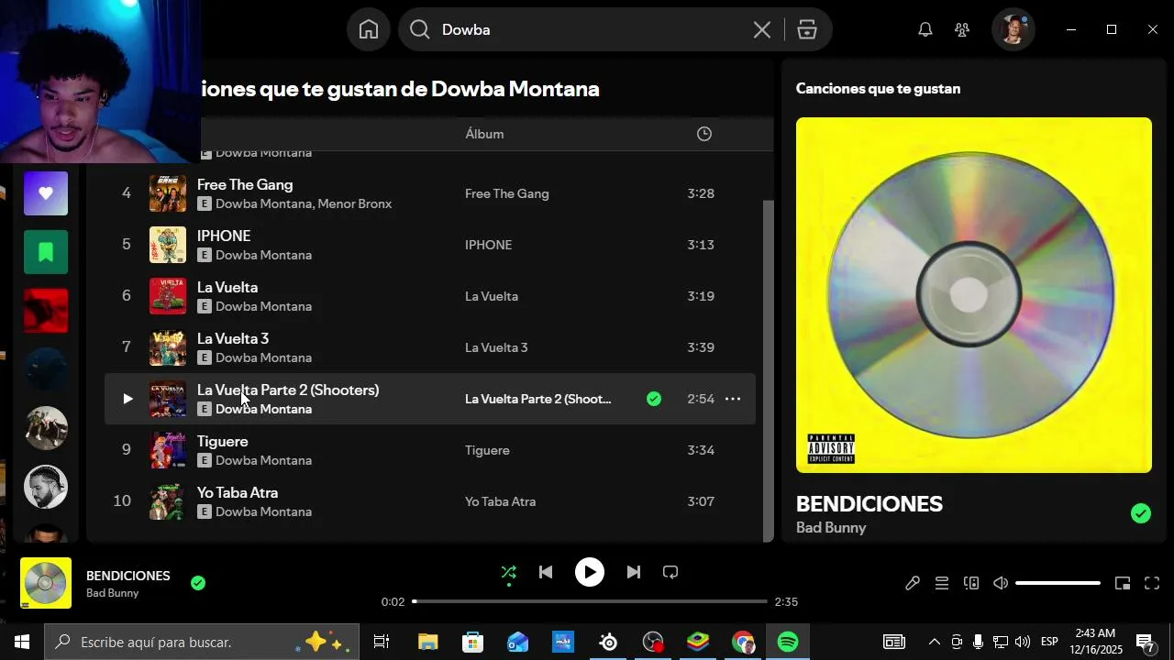
Task: Open the lyrics microphone icon
Action: point(913,583)
